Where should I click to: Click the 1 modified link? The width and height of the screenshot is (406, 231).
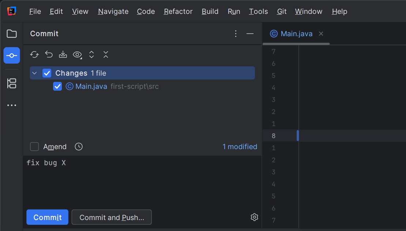coord(240,147)
